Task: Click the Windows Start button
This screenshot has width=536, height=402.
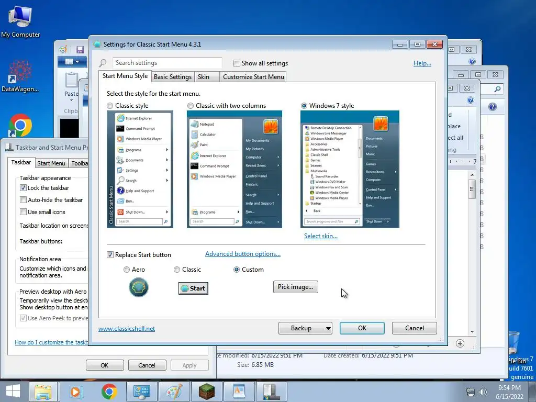Action: [x=13, y=391]
